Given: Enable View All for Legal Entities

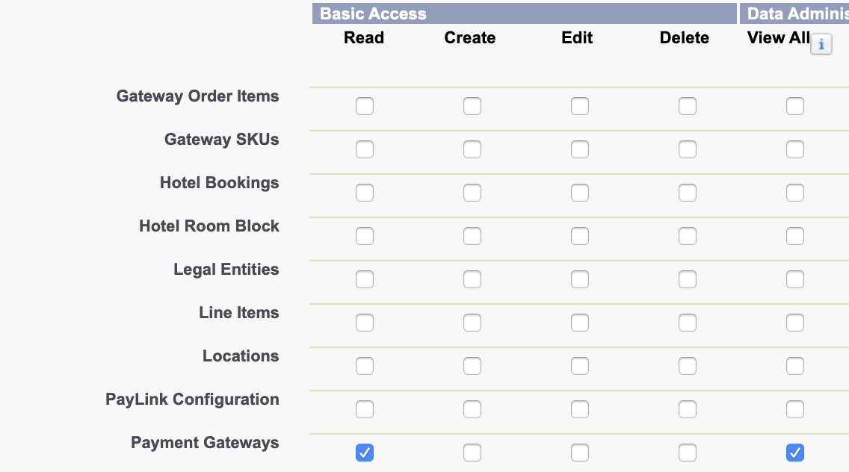Looking at the screenshot, I should (795, 279).
